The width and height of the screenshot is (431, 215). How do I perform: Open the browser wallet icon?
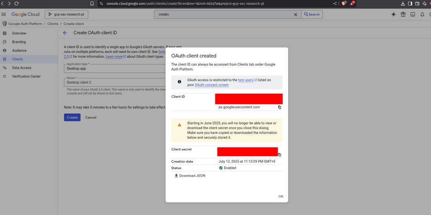coord(417,4)
